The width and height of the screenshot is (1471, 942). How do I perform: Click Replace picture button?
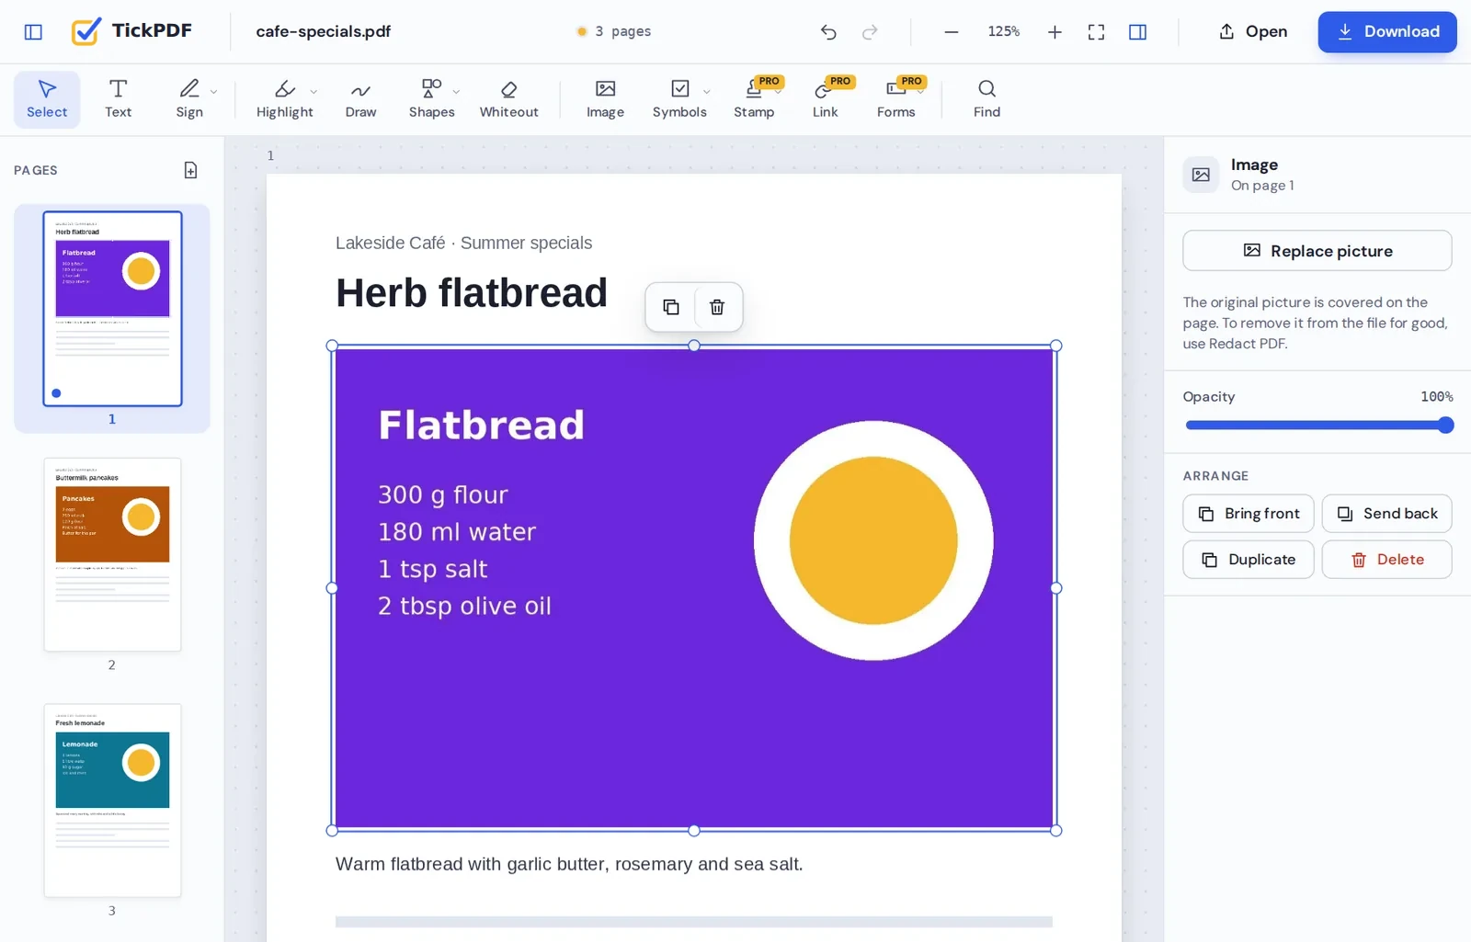(x=1317, y=251)
